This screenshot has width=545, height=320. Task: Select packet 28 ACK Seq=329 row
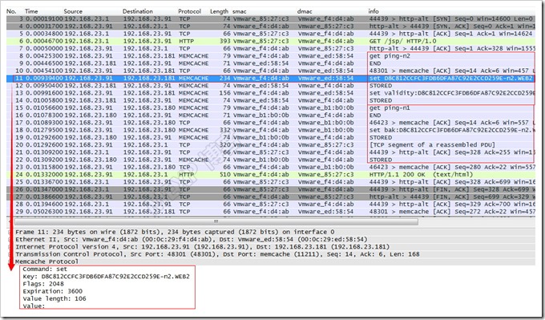coord(271,205)
